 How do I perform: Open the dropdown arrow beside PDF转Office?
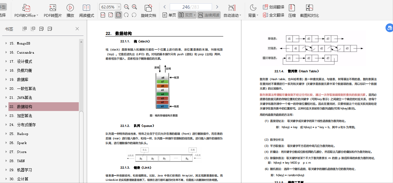click(x=38, y=15)
